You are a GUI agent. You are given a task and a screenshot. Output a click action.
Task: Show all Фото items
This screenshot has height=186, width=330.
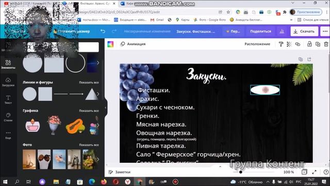click(89, 145)
